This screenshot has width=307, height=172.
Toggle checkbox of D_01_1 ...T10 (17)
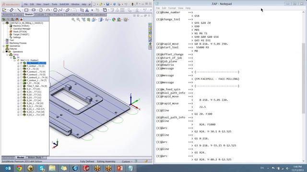pos(21,109)
